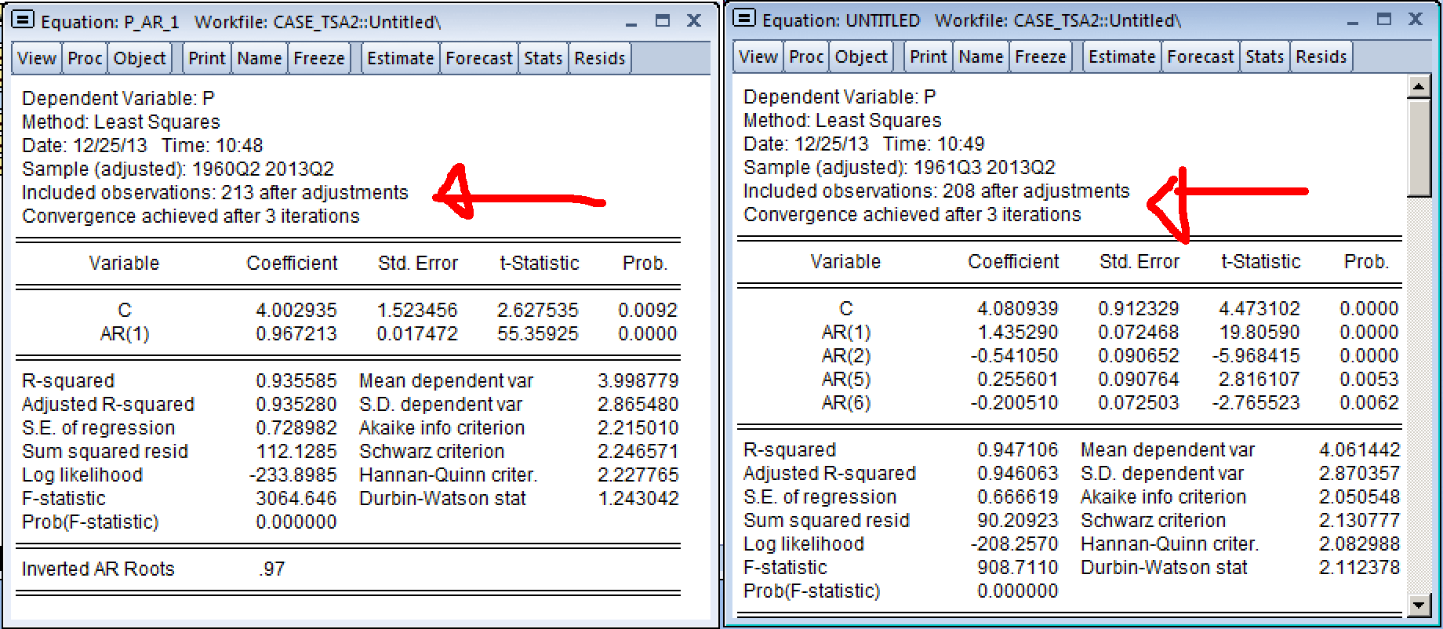Click Forecast button in P_AR_1 window
The height and width of the screenshot is (629, 1443).
pyautogui.click(x=479, y=58)
